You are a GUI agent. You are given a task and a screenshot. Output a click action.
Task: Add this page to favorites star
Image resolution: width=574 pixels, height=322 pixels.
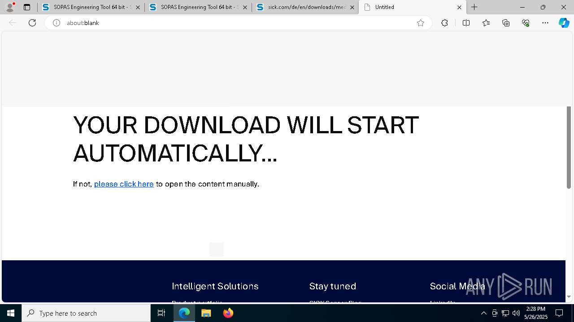(x=420, y=23)
